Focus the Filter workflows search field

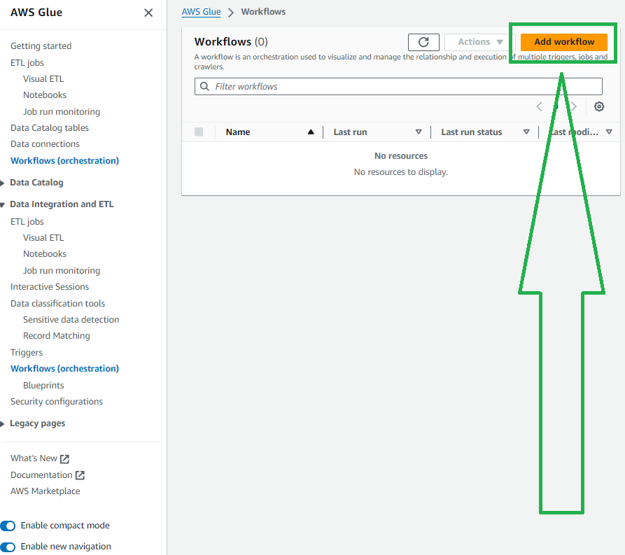[399, 87]
